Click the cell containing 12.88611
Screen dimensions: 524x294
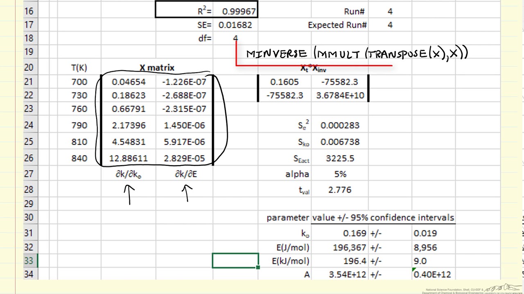(x=129, y=158)
